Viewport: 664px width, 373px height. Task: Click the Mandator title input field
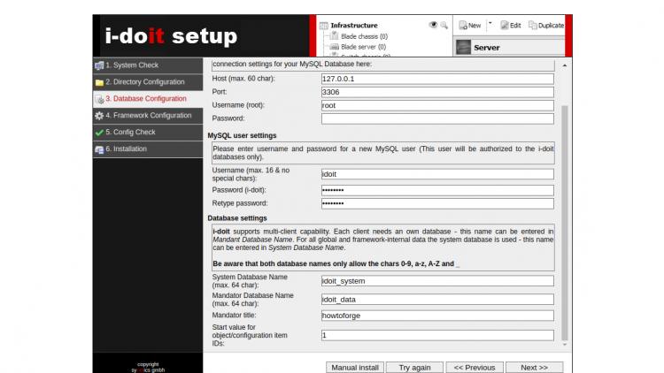436,316
